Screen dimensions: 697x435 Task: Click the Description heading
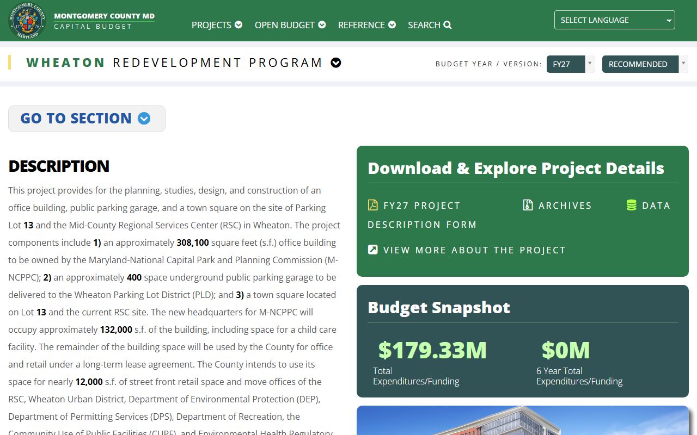(x=59, y=166)
